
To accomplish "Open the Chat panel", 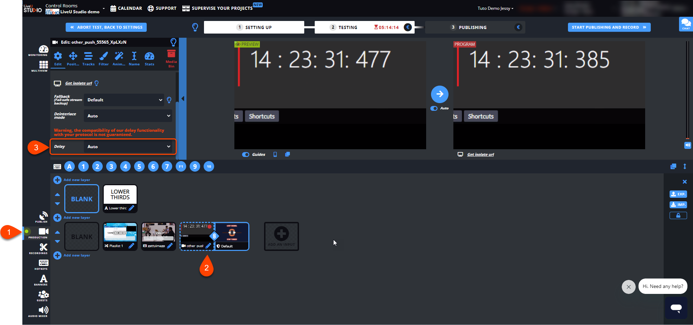I will (x=686, y=24).
